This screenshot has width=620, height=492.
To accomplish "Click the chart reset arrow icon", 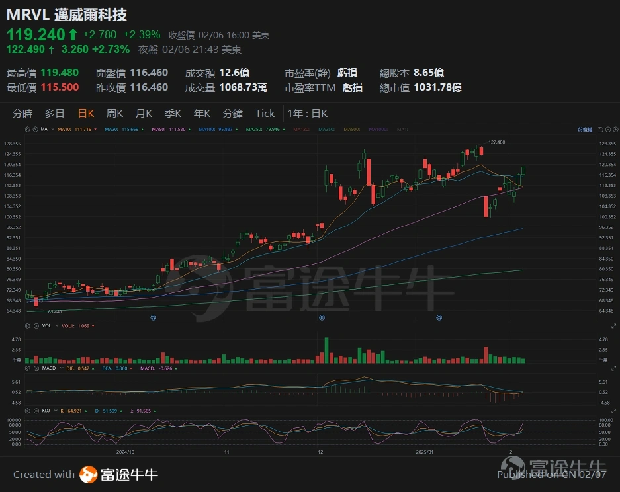I will (601, 130).
